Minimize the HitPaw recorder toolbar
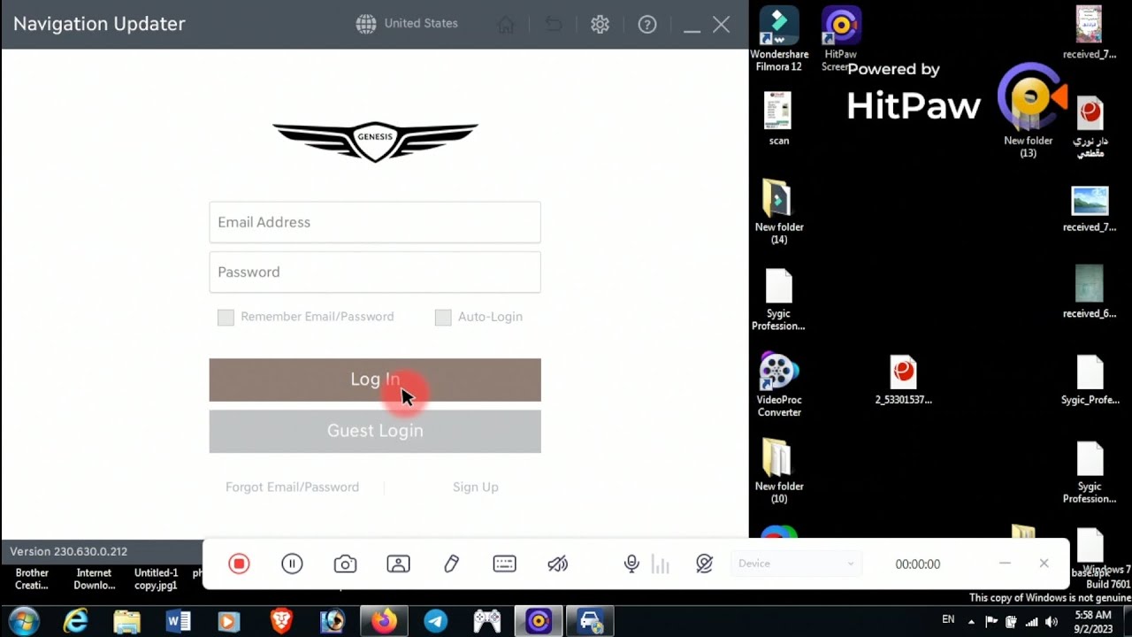 pos(1005,563)
